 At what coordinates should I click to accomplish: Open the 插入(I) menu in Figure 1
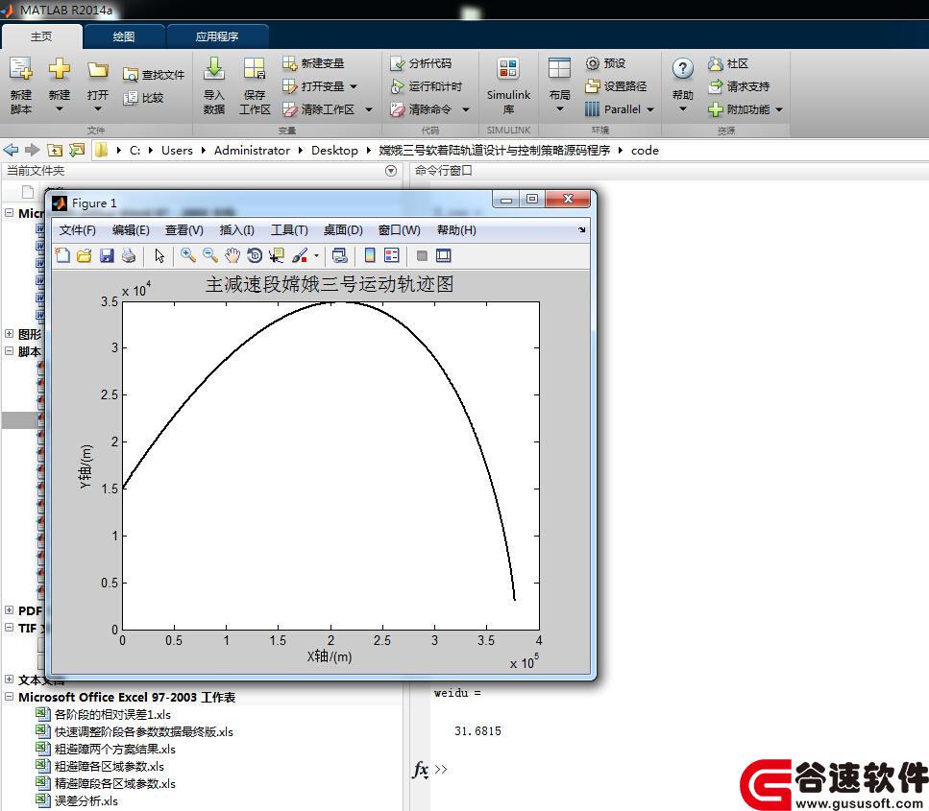[x=237, y=229]
